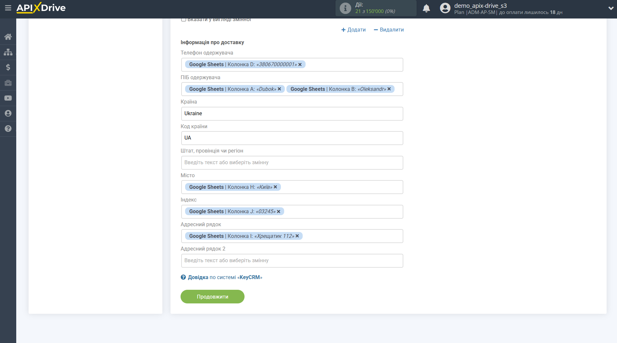Viewport: 617px width, 343px height.
Task: Open billing dollar icon in sidebar
Action: point(8,67)
